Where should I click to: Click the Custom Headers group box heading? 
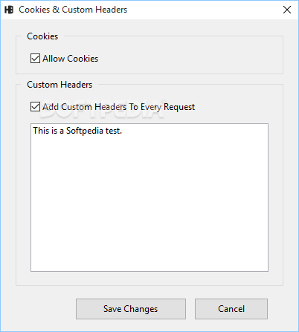pos(60,85)
